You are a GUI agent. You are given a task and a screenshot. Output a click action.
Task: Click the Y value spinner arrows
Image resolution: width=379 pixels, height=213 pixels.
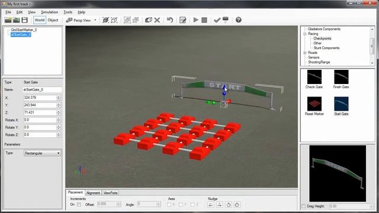(x=59, y=105)
